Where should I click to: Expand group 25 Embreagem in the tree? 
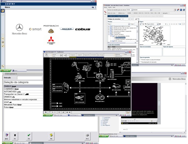(109, 33)
